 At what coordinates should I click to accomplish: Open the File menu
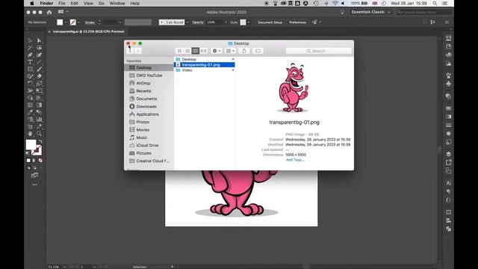(x=61, y=3)
